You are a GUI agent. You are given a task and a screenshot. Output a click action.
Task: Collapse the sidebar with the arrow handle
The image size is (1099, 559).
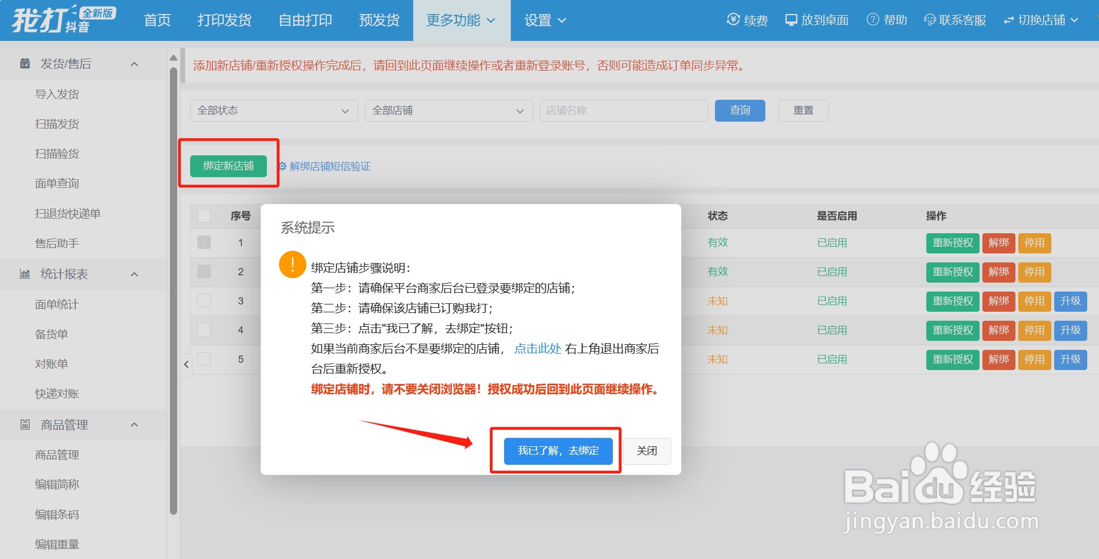pos(186,364)
